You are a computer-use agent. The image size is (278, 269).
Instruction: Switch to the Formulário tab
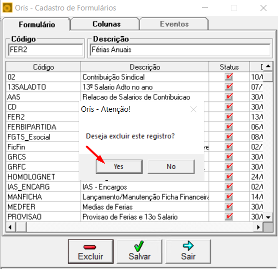point(36,24)
